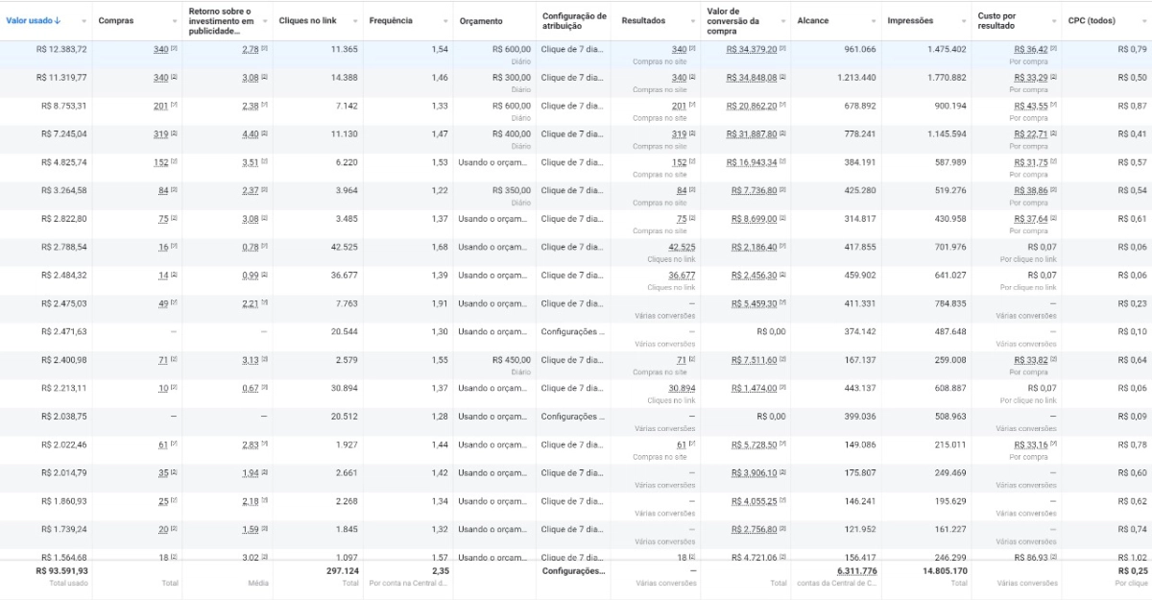Viewport: 1152px width, 600px height.
Task: Click the superscript marker next to ROAS 2,78
Action: (266, 49)
